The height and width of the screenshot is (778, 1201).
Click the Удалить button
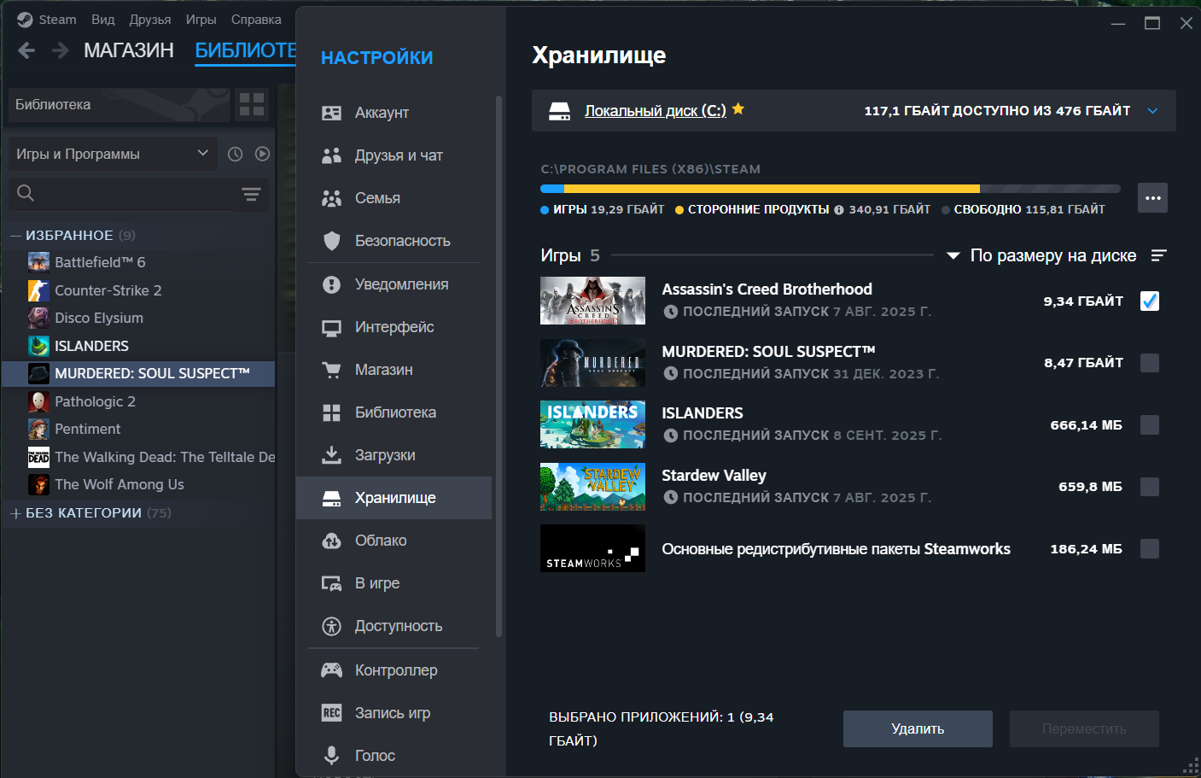[x=918, y=728]
